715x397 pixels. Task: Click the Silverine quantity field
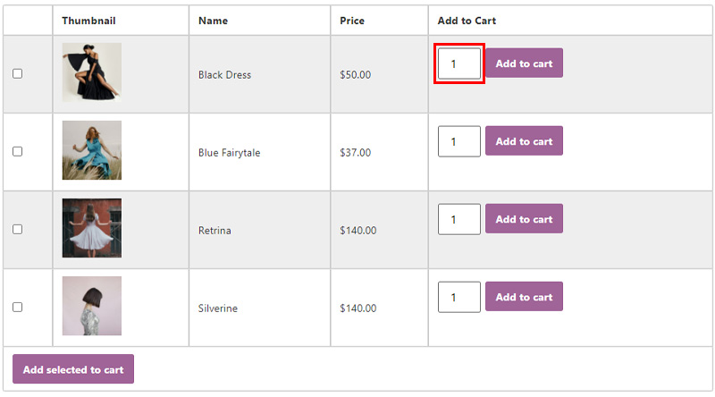pos(459,297)
